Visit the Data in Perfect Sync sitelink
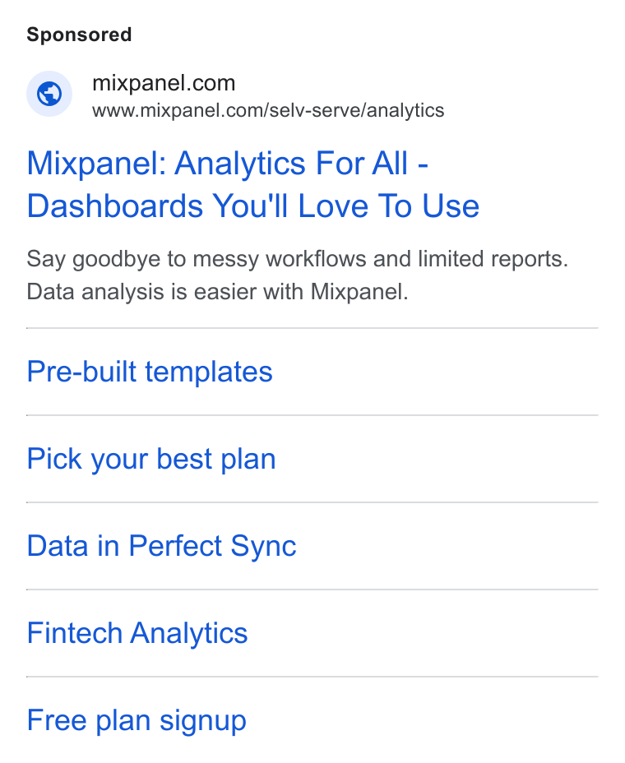625x763 pixels. click(162, 546)
